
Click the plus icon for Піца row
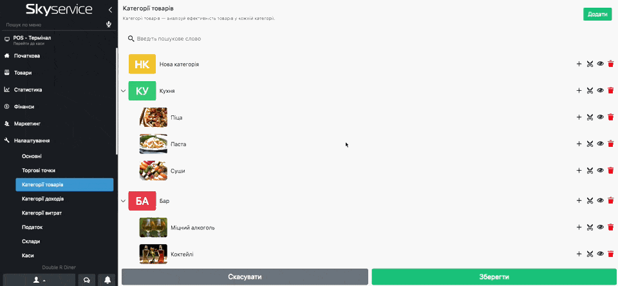click(x=579, y=117)
